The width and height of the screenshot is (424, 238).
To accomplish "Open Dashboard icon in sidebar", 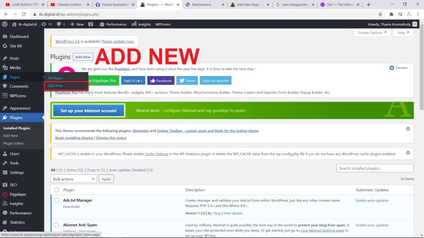I will pos(5,36).
